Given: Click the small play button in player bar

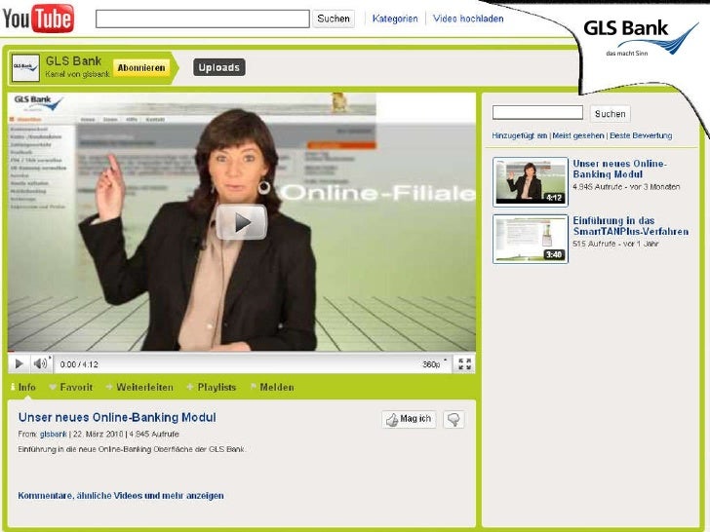Looking at the screenshot, I should [x=20, y=363].
